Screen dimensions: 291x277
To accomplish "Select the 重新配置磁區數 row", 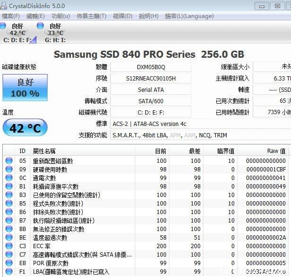I will click(x=146, y=161).
